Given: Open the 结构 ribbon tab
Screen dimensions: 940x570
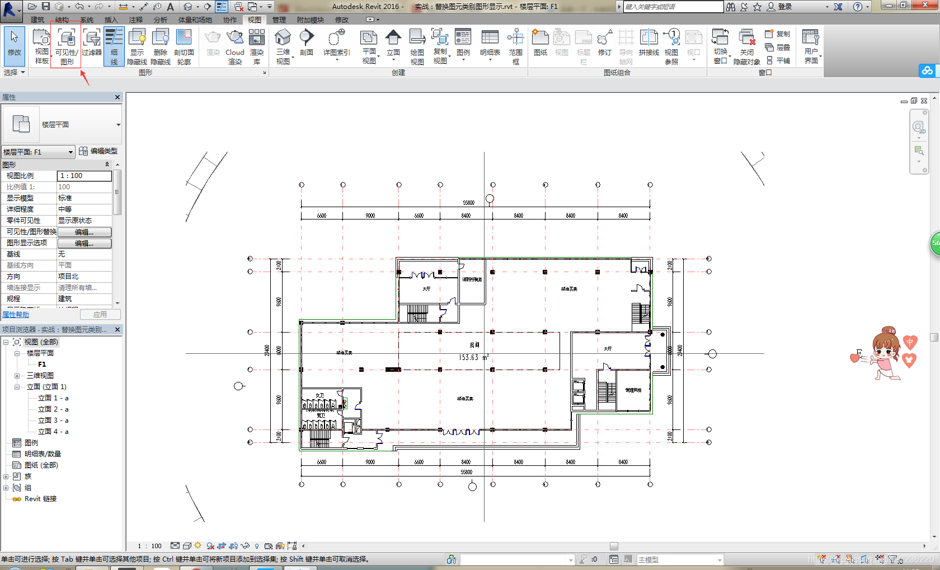Looking at the screenshot, I should tap(62, 20).
